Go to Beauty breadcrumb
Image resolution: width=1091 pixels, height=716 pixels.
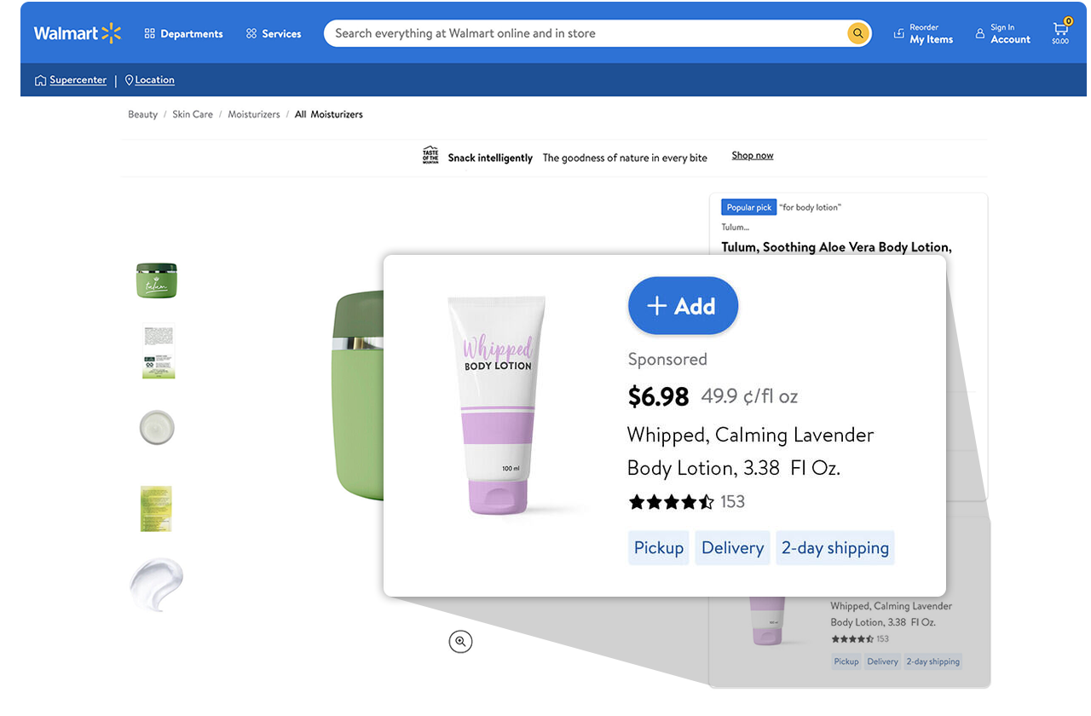[x=142, y=114]
